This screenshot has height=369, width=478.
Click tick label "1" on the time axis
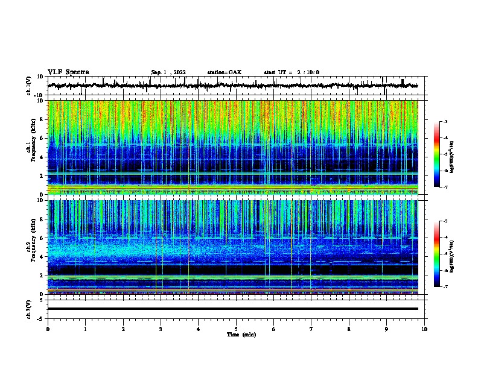tap(85, 329)
